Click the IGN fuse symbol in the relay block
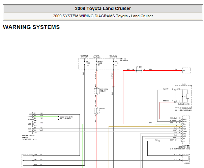 point(85,63)
